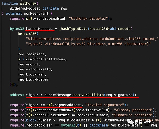Click s().dumbContractAddress argument
The image size is (159, 129).
[x=42, y=59]
